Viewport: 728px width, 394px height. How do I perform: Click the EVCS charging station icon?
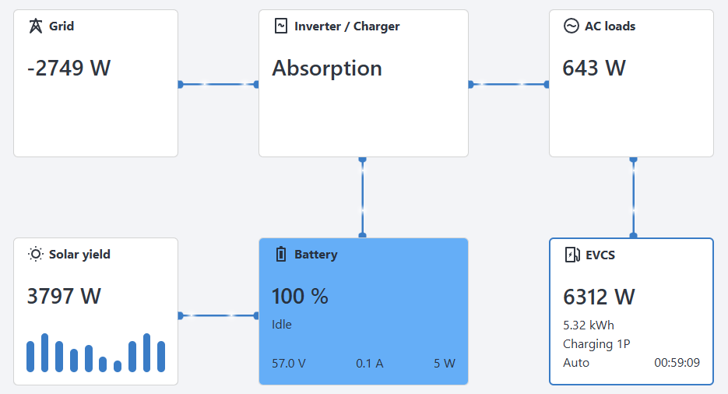tap(571, 254)
